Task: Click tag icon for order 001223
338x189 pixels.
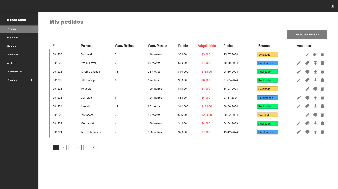Action: 315,115
